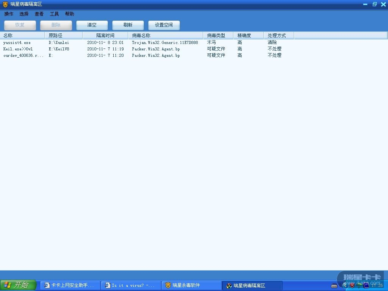The width and height of the screenshot is (388, 291).
Task: Switch to 卡卡上网安全助手 taskbar window
Action: click(x=70, y=285)
